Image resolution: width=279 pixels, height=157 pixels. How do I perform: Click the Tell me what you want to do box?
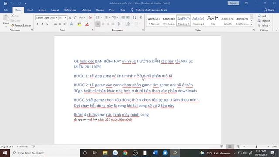pos(151,10)
